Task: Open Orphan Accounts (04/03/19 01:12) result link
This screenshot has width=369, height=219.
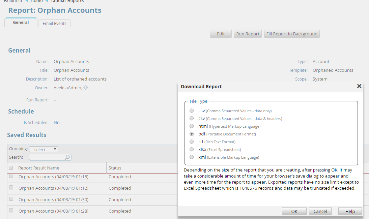Action: (53, 188)
